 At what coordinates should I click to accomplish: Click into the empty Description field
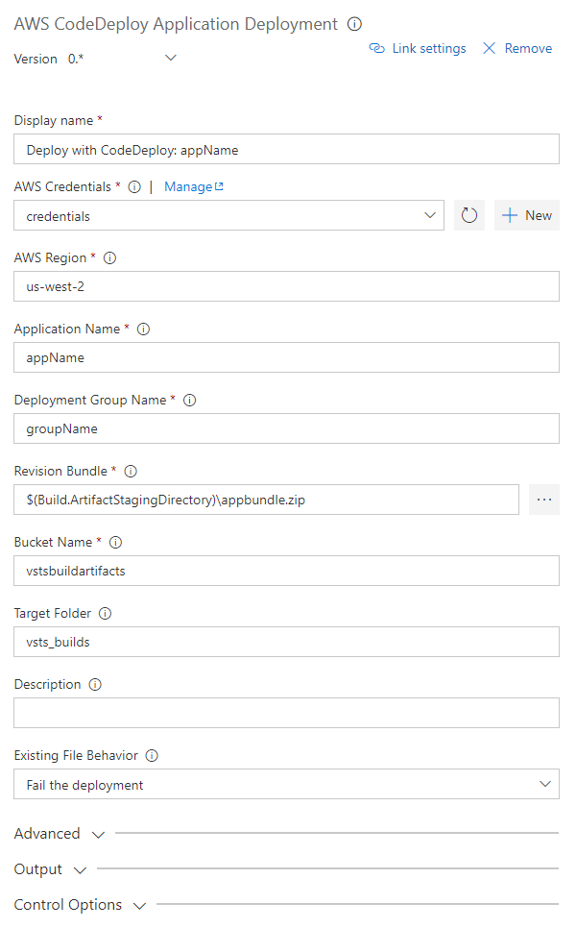click(286, 713)
